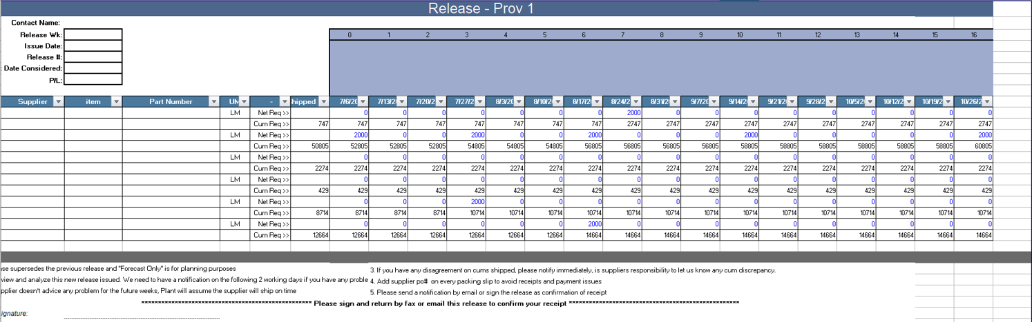Open the UM column filter dropdown
This screenshot has height=322, width=1032.
(x=244, y=102)
